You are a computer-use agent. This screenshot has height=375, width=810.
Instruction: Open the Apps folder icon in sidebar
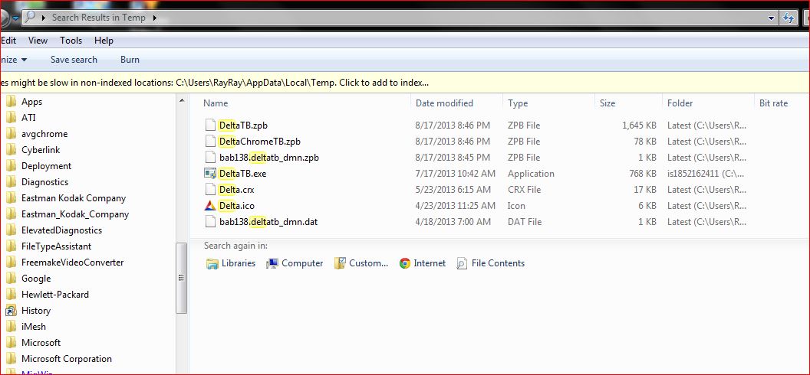pyautogui.click(x=11, y=102)
